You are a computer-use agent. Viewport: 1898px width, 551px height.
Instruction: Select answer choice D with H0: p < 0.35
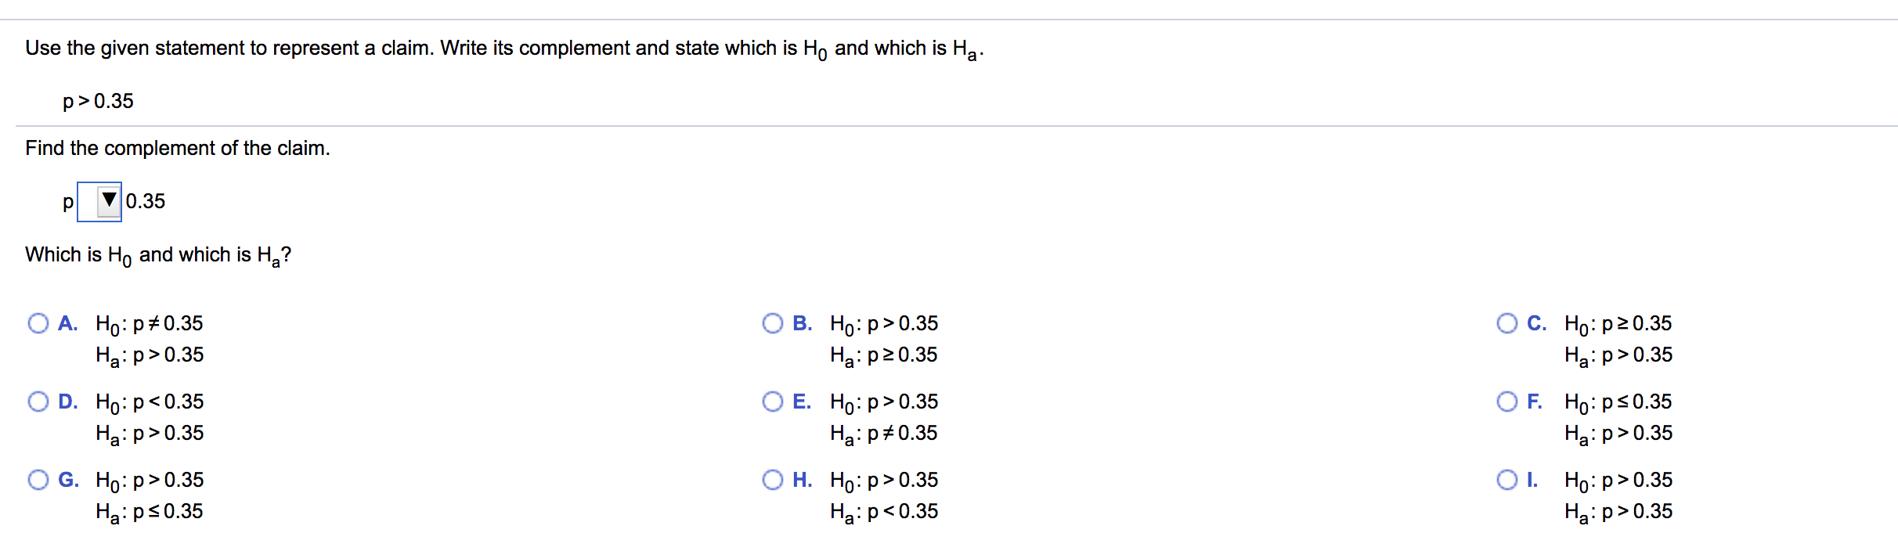38,401
